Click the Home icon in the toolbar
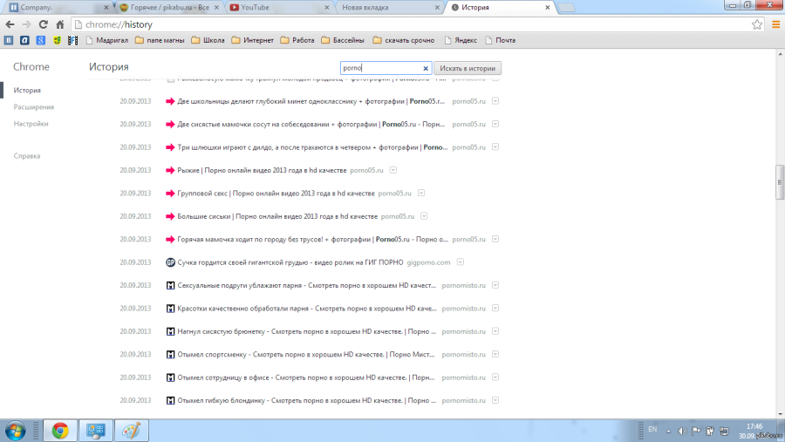The height and width of the screenshot is (442, 785). (59, 24)
